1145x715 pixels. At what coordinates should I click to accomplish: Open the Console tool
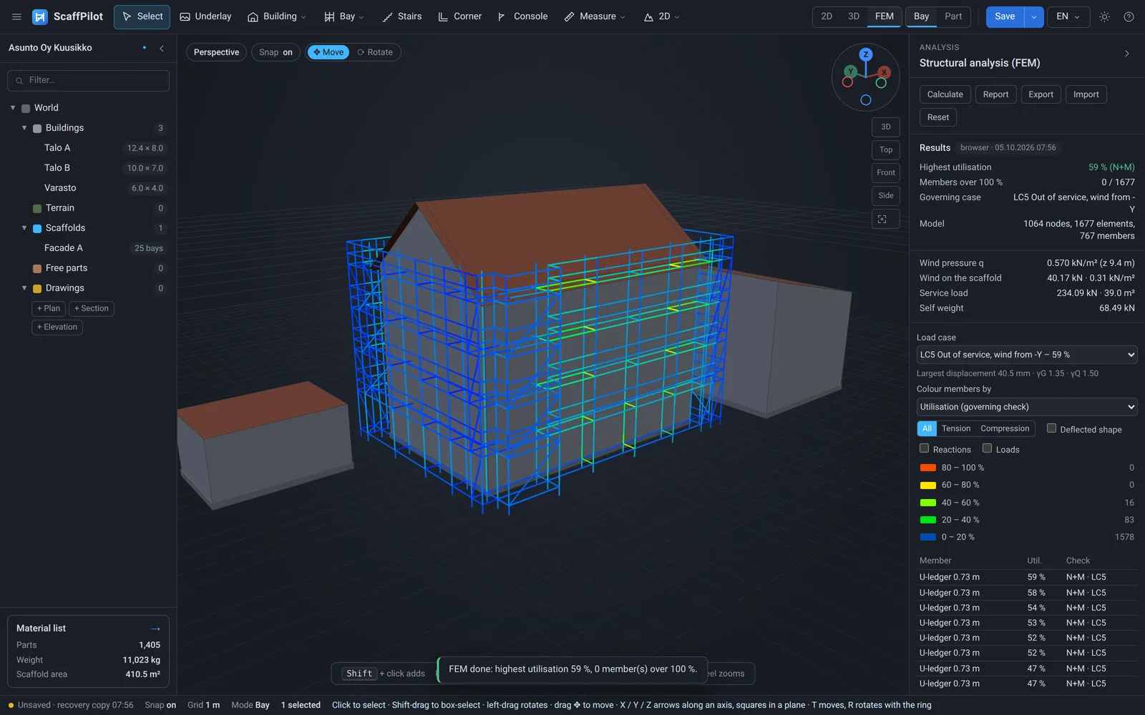(x=522, y=16)
